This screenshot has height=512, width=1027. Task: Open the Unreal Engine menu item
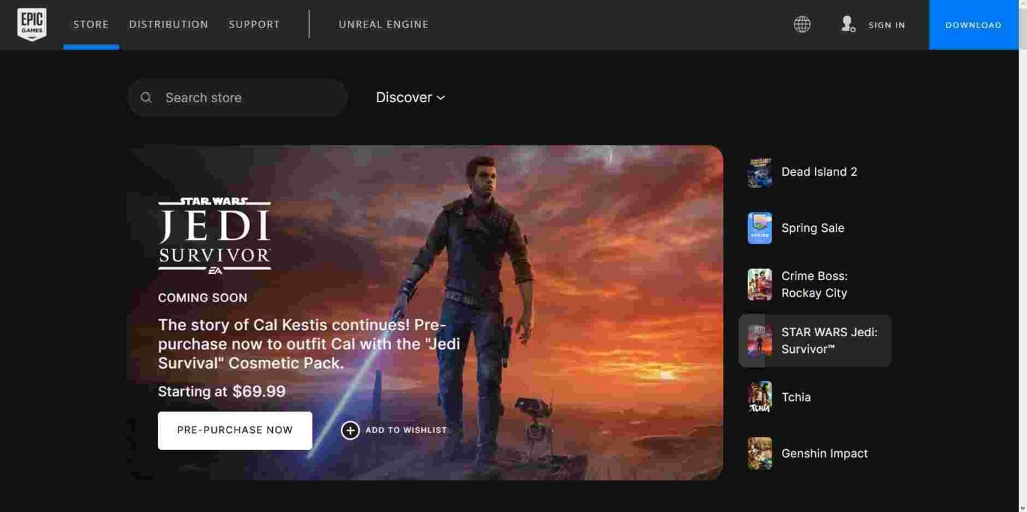click(384, 24)
